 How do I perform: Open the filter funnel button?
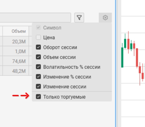point(79,18)
